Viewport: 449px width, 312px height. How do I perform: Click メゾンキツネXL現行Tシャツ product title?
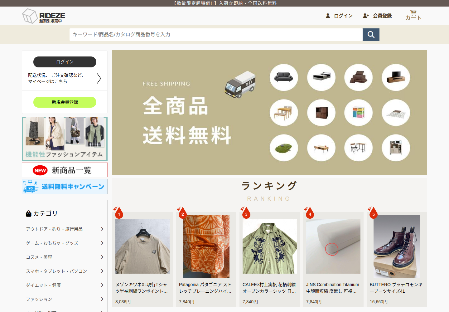142,288
